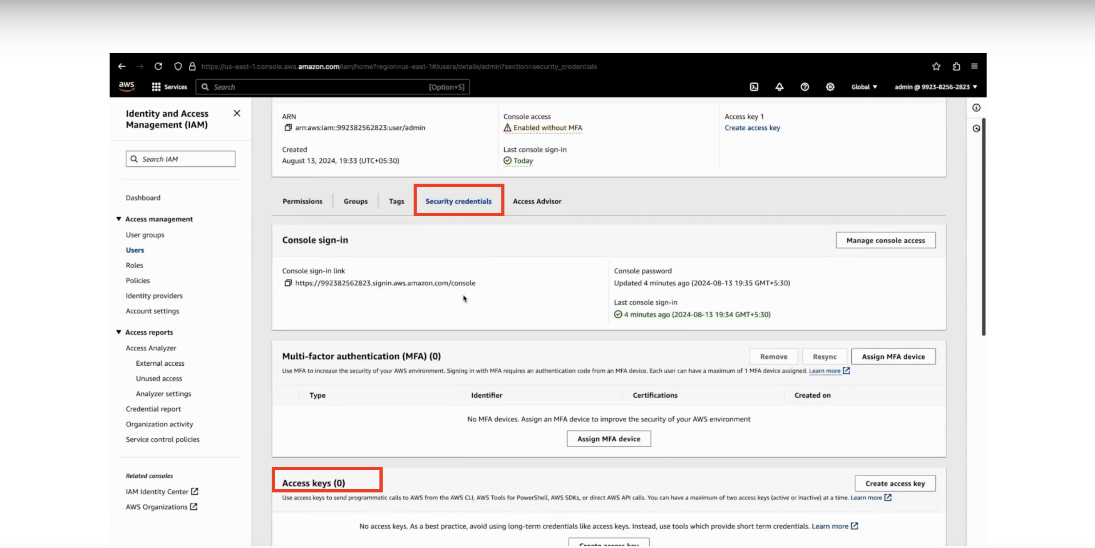This screenshot has height=548, width=1095.
Task: Click the Enabled without MFA warning
Action: point(542,127)
